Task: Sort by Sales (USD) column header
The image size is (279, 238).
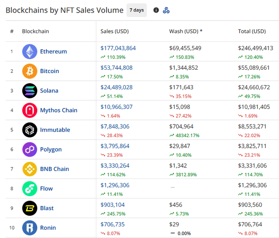Action: pos(114,32)
